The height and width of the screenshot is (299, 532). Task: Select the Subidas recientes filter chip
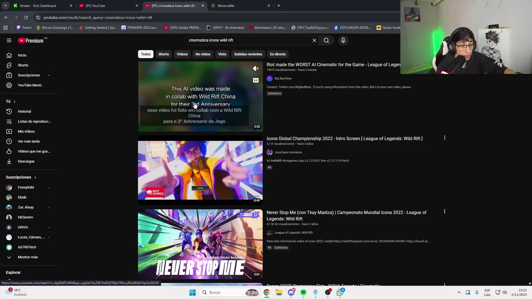248,54
